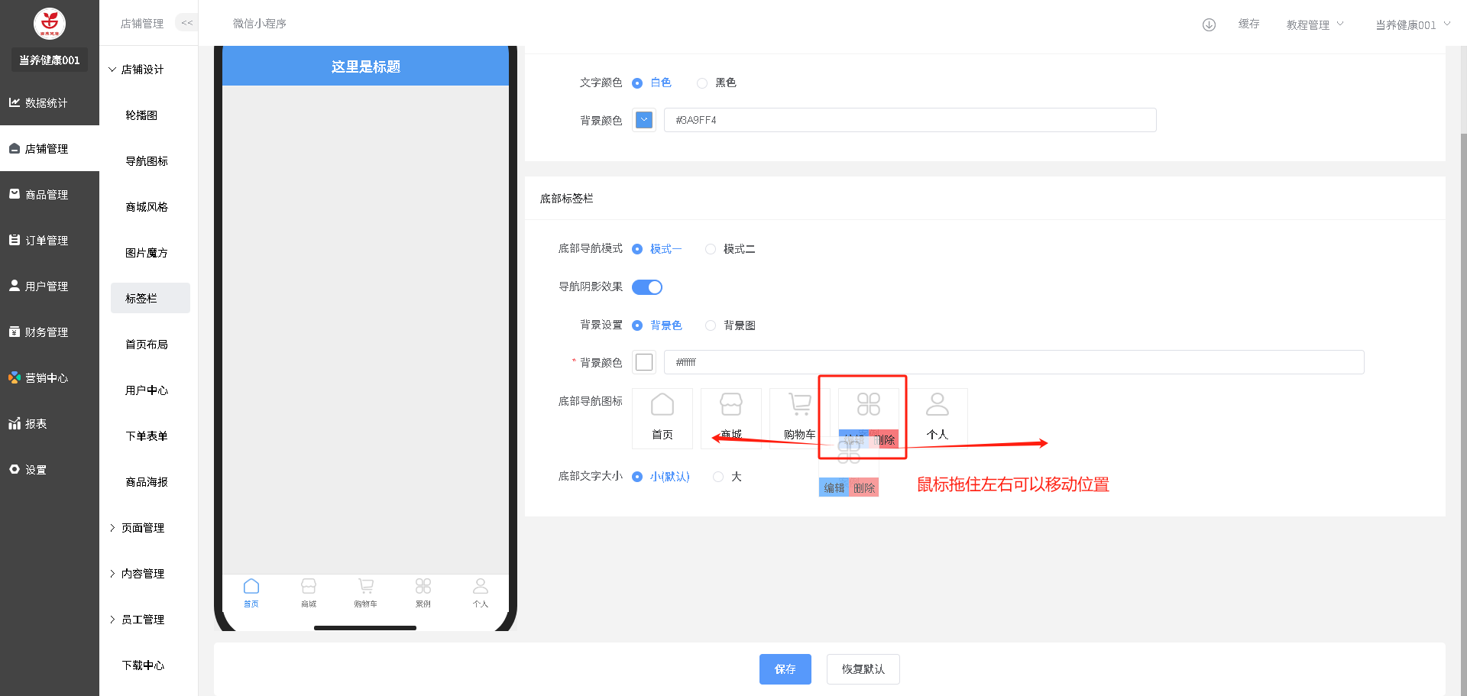Click the download icon in top bar
1467x696 pixels.
tap(1209, 24)
